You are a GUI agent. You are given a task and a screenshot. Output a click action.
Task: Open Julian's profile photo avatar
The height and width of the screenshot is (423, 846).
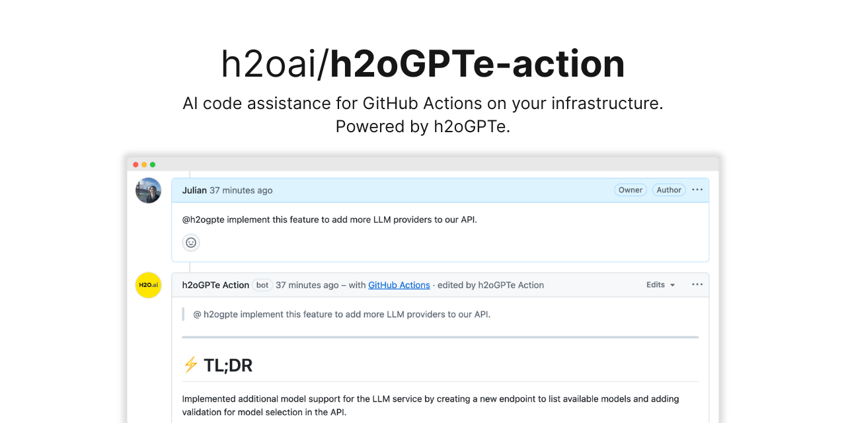coord(149,190)
